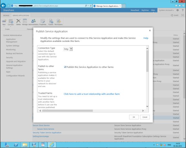The width and height of the screenshot is (186, 148).
Task: Open the SettingsServiceApp link
Action: point(41,137)
